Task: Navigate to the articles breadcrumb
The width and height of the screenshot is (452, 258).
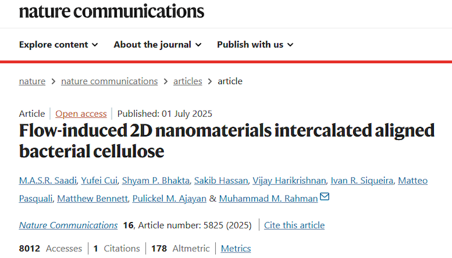Action: 187,81
